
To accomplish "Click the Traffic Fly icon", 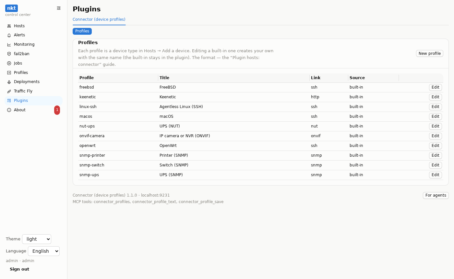I will (x=9, y=91).
